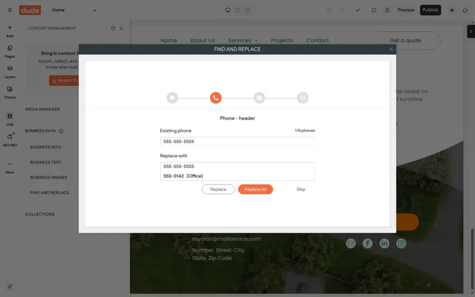Click the share upload icon
The image size is (475, 297).
pos(387,10)
